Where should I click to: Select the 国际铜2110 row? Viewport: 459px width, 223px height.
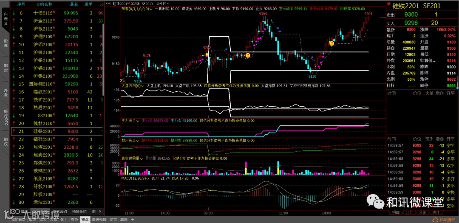(57, 84)
